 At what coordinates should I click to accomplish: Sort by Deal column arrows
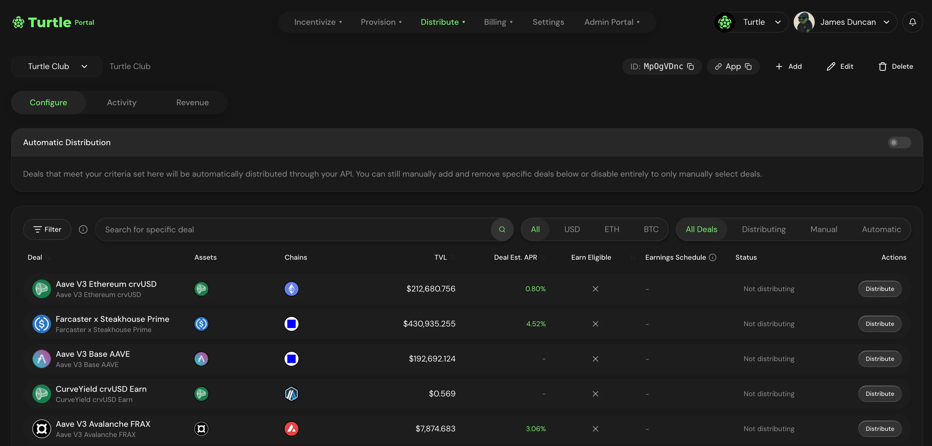pos(48,257)
